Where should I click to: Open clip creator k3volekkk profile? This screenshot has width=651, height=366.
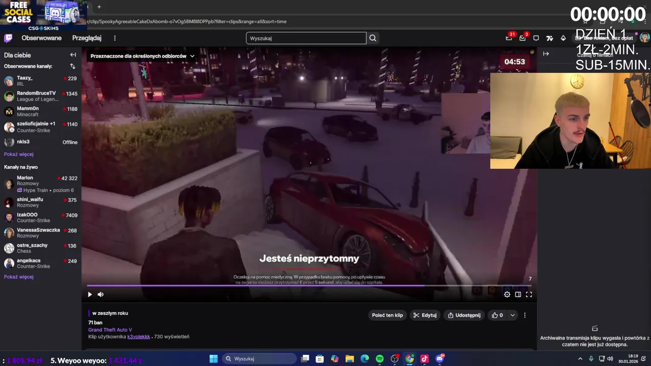[139, 337]
